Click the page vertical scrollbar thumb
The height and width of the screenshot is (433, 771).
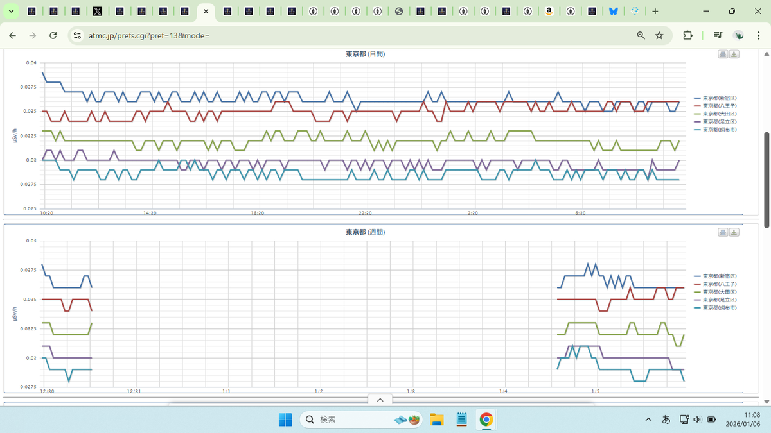click(x=766, y=180)
